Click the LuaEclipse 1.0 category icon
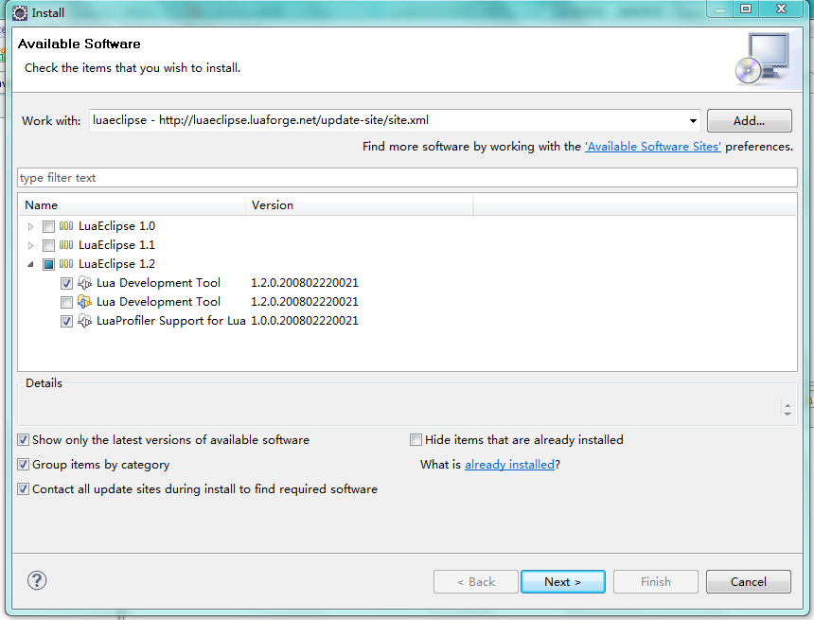This screenshot has height=620, width=814. point(66,226)
